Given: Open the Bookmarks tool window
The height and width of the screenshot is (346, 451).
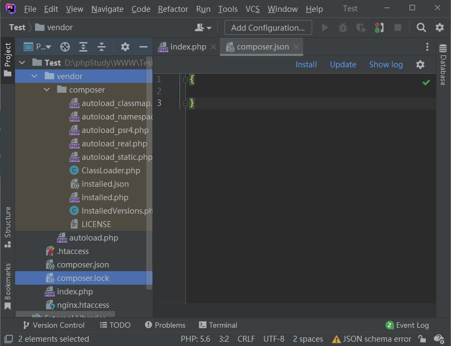Looking at the screenshot, I should click(8, 286).
